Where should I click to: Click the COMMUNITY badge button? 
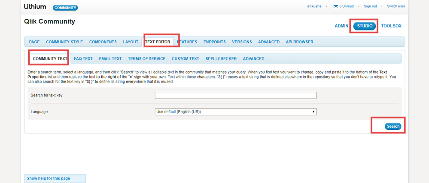click(x=65, y=8)
